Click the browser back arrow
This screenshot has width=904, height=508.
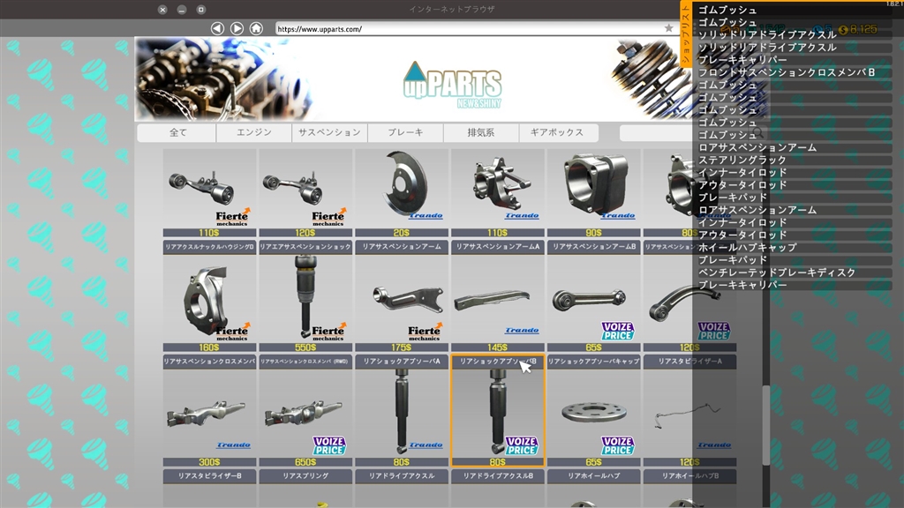(x=217, y=28)
